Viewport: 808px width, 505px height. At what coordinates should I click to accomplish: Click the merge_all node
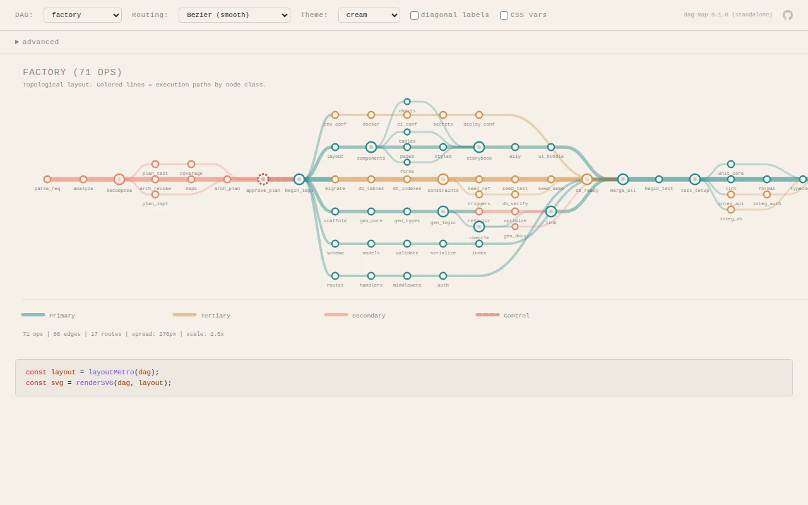[623, 179]
